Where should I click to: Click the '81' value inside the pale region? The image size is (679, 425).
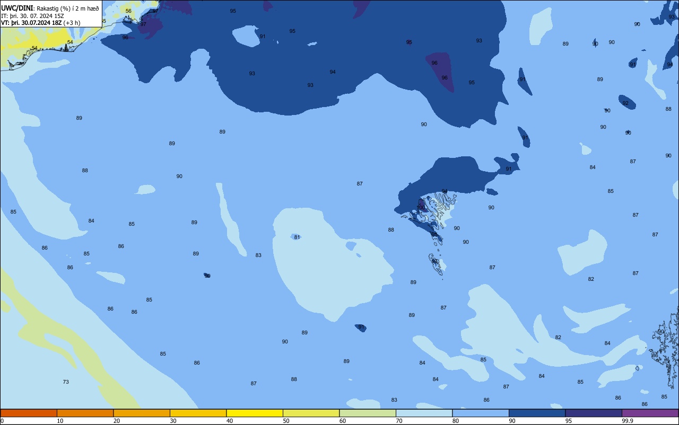pos(297,237)
